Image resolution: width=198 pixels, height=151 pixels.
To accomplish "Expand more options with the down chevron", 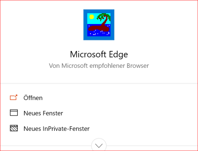I will pos(99,145).
